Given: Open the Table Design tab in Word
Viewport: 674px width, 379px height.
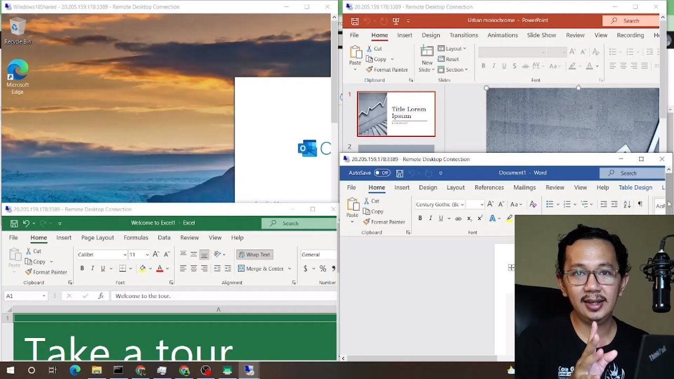Looking at the screenshot, I should 636,187.
